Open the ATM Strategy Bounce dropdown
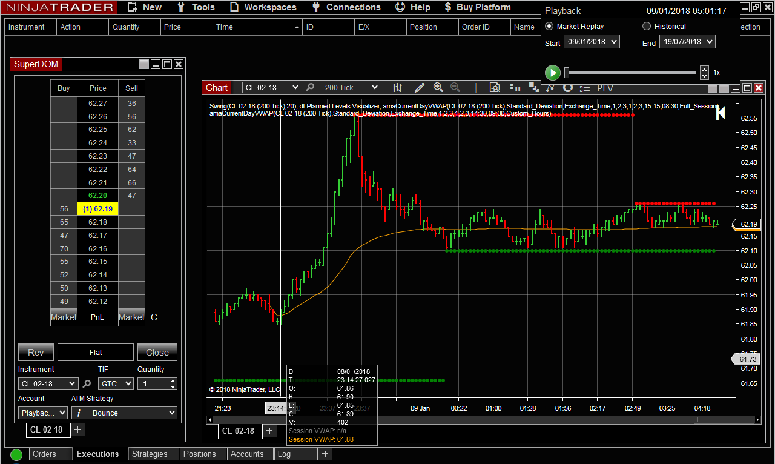 [x=124, y=413]
